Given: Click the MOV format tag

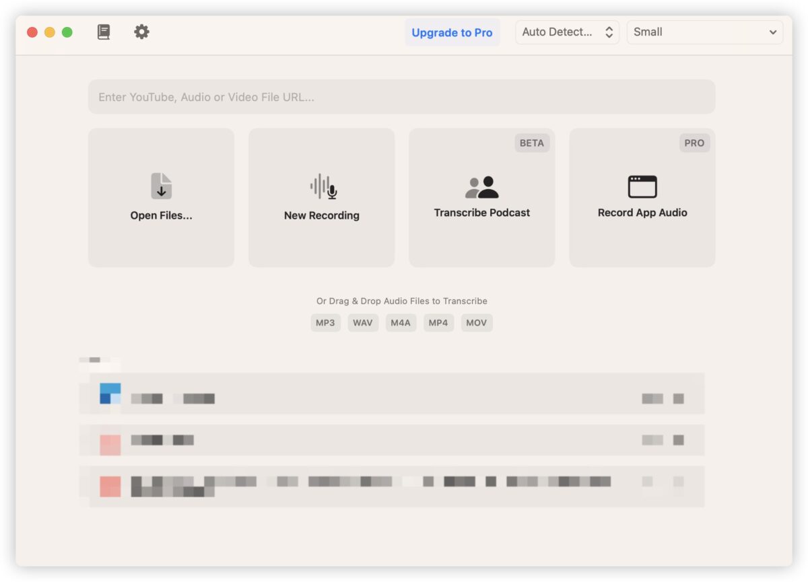Looking at the screenshot, I should coord(477,323).
